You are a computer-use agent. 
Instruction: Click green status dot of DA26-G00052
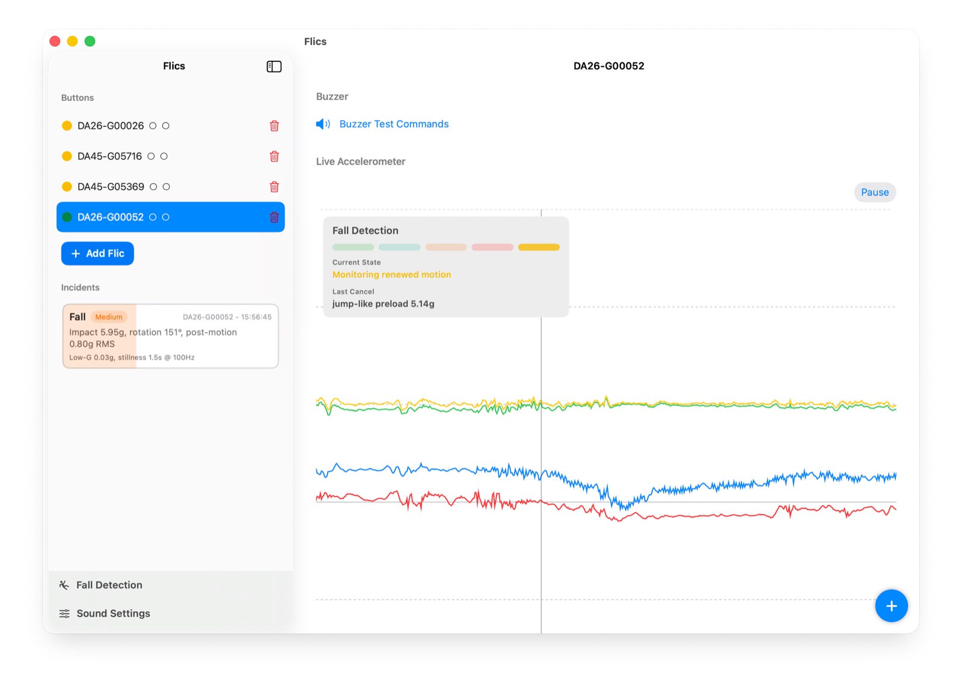[x=67, y=217]
